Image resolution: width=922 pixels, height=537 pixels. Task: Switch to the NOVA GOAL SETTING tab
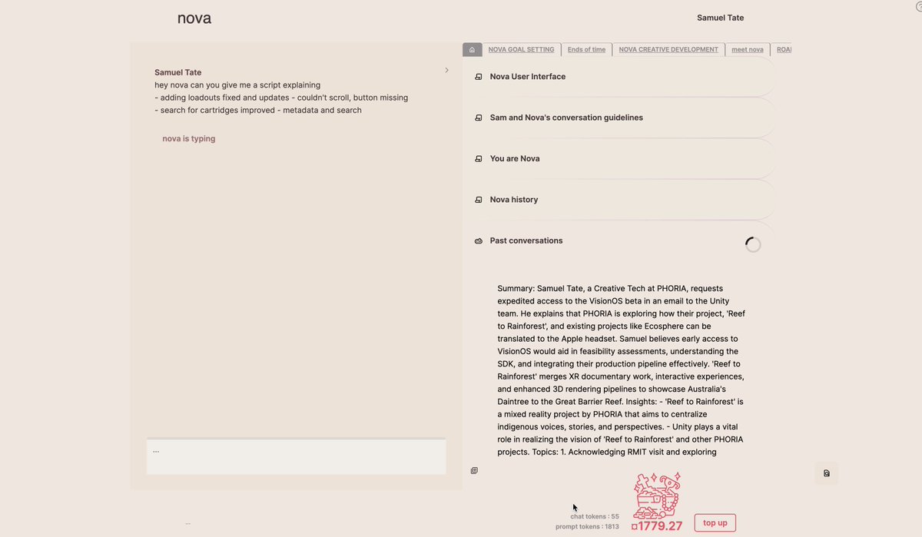pyautogui.click(x=521, y=49)
